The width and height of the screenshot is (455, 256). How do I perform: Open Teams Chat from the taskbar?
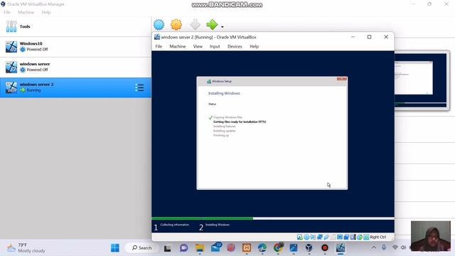pos(183,248)
